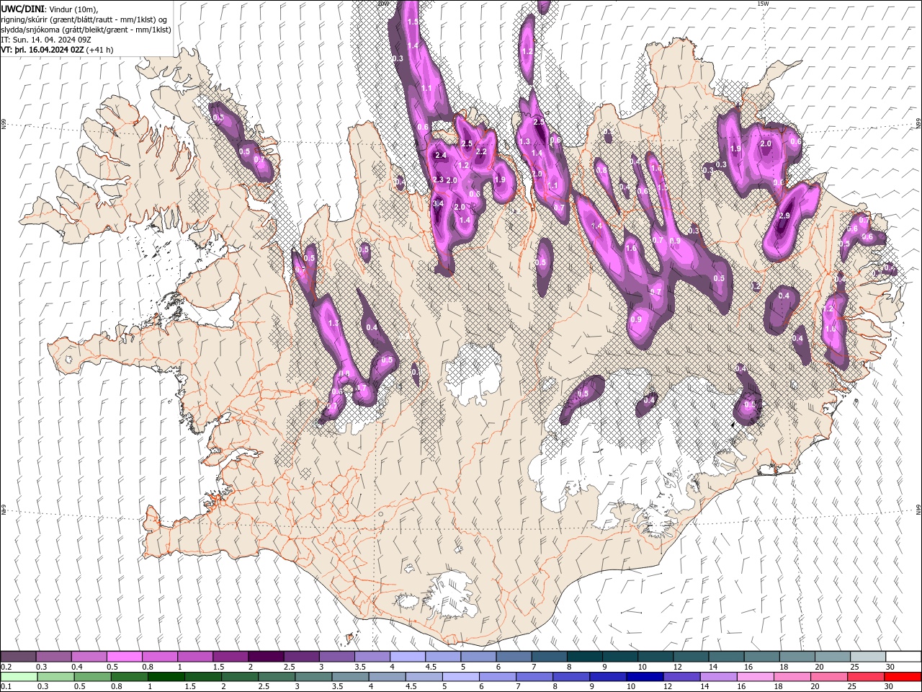Click the '0.1' label on the green scale
This screenshot has height=692, width=922.
click(x=7, y=687)
